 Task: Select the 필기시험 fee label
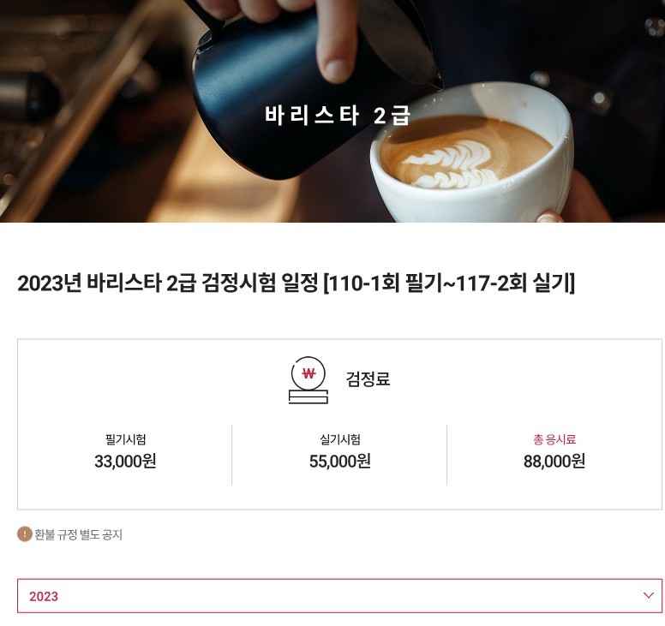coord(125,439)
